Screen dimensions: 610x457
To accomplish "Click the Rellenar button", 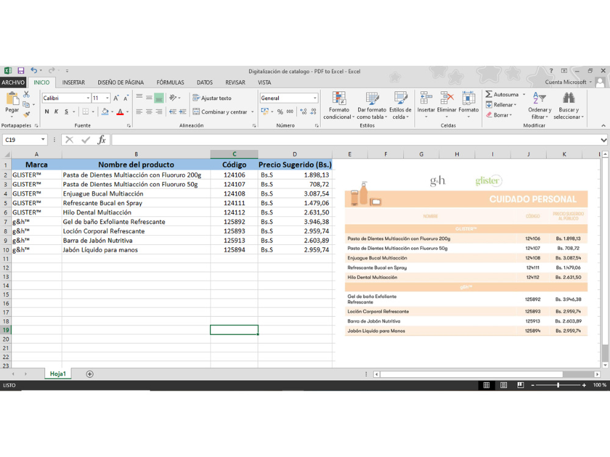I will (x=501, y=105).
